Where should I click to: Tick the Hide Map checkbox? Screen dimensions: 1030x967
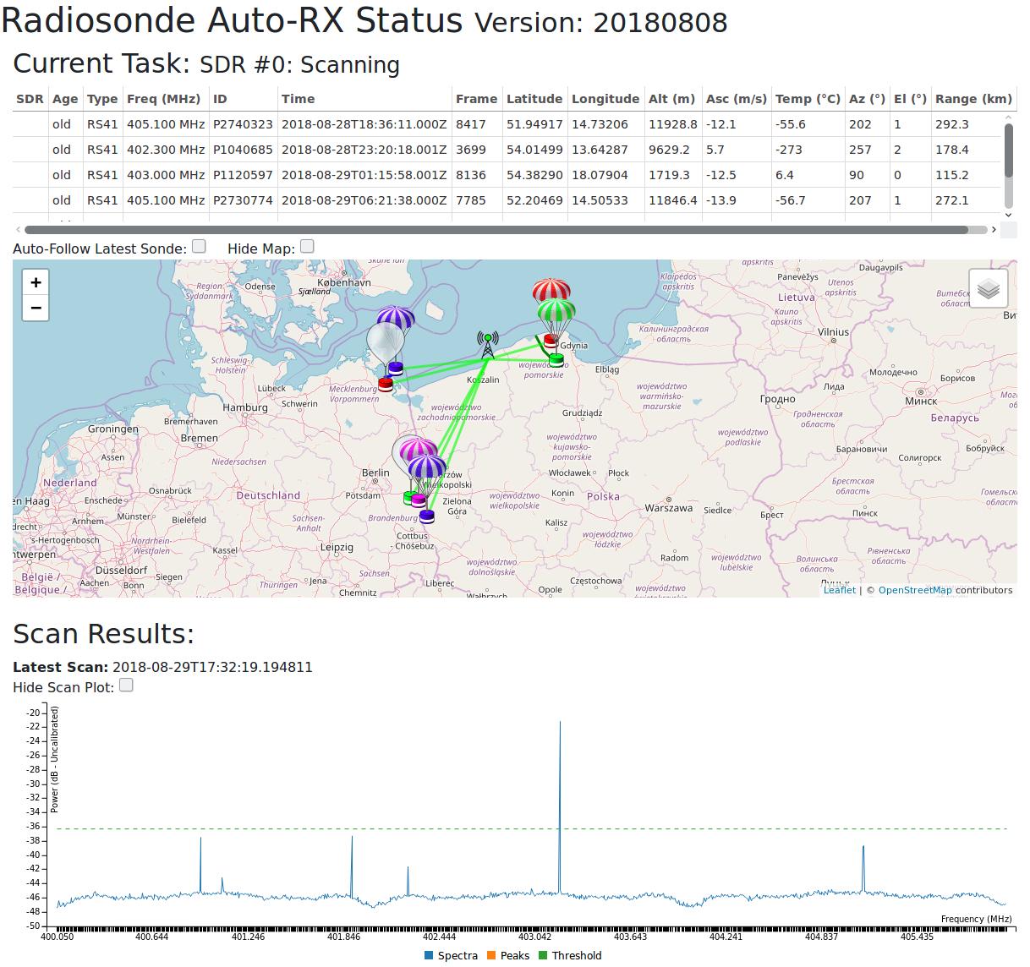(307, 246)
